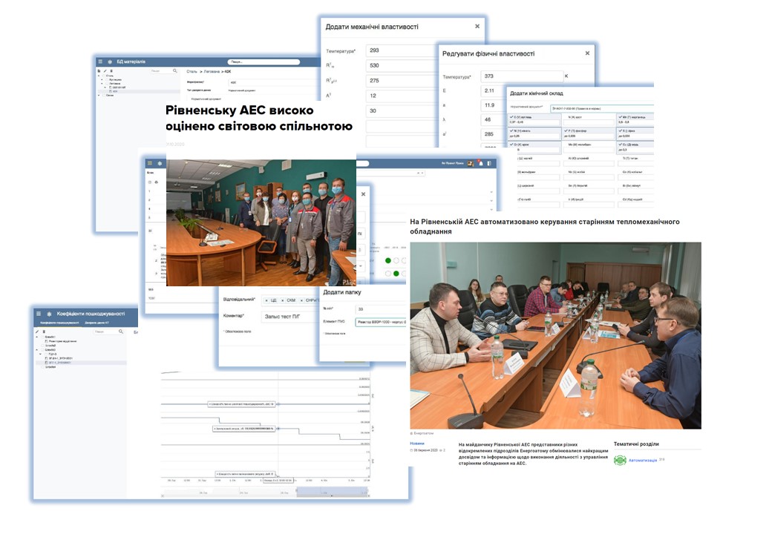Open hamburger menu in БД матеріалів header
This screenshot has height=534, width=772.
point(100,62)
